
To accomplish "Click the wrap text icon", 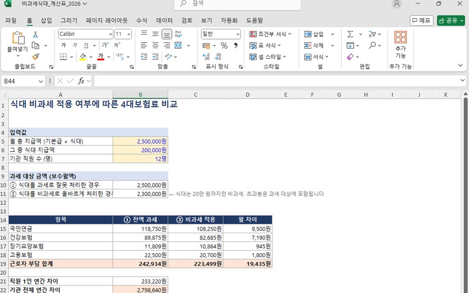I will click(178, 34).
